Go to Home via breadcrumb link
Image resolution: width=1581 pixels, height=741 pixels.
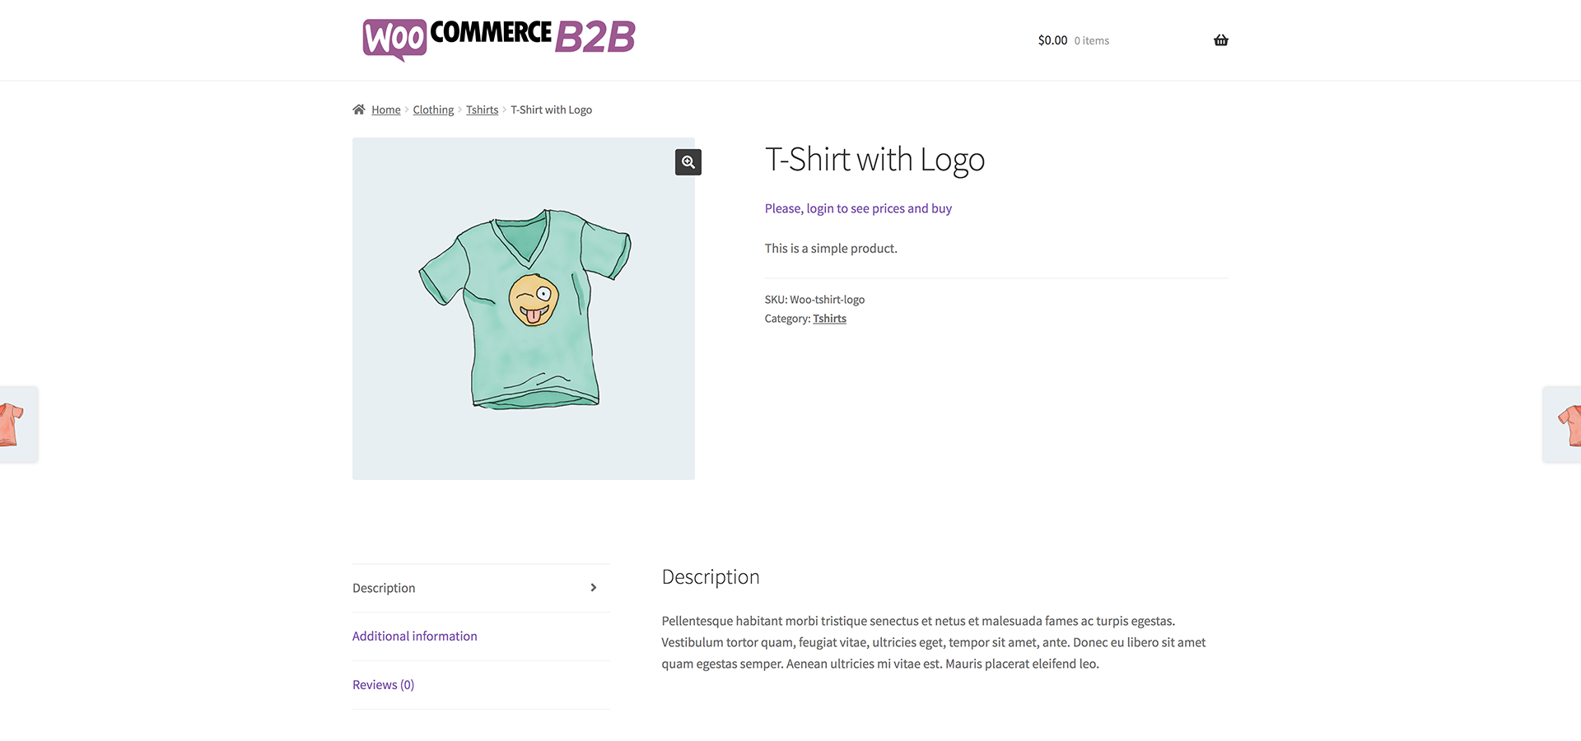click(x=386, y=110)
